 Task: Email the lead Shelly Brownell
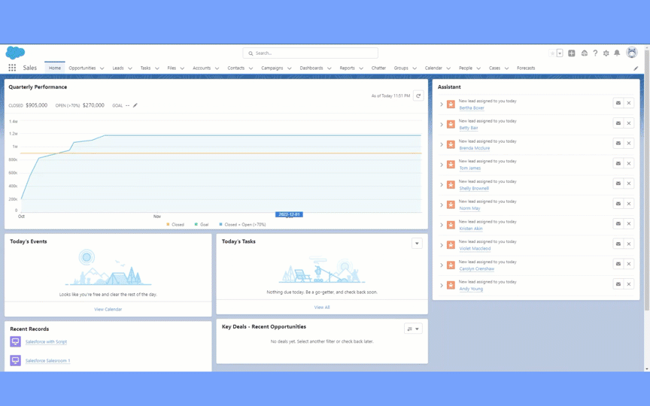coord(618,183)
